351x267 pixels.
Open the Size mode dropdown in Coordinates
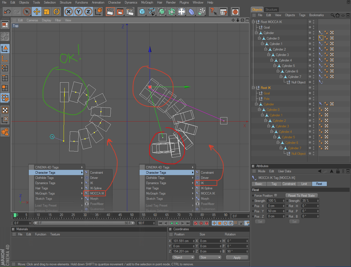coord(210,257)
